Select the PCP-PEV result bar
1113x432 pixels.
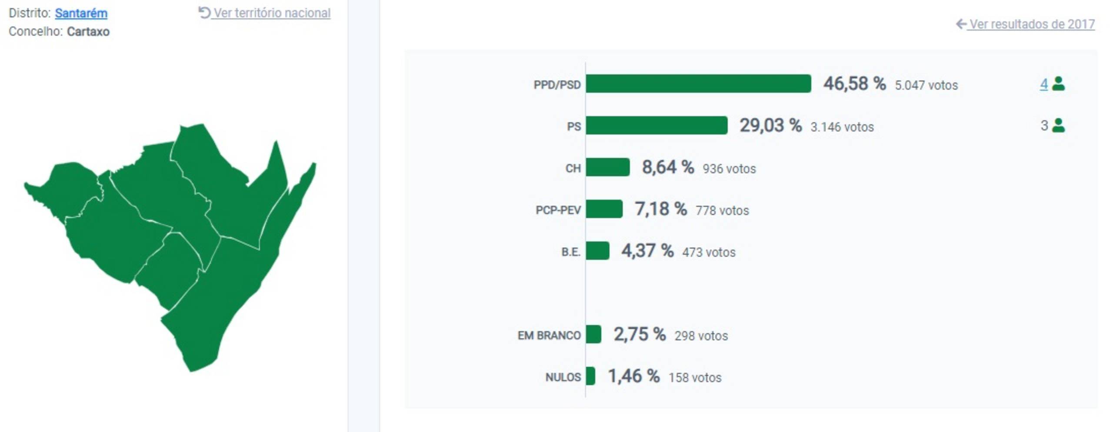pos(604,209)
